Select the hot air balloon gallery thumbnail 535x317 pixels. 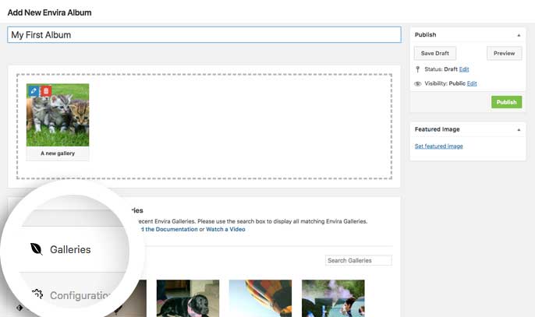(260, 298)
